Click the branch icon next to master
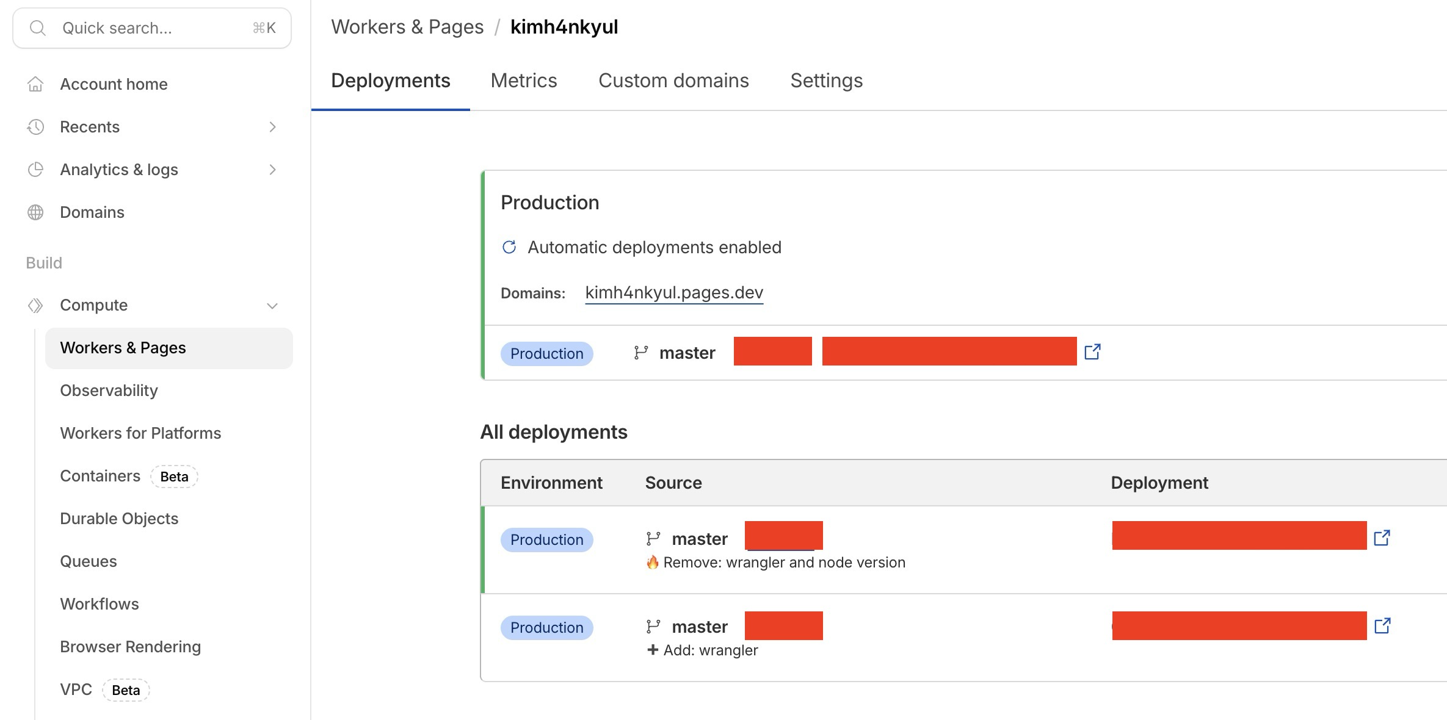 [640, 352]
